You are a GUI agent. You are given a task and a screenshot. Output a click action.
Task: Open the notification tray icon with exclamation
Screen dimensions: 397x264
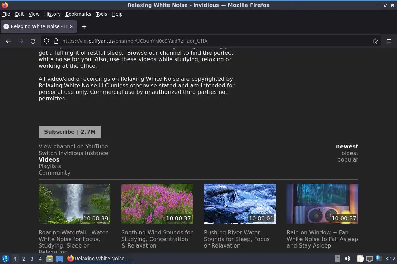[378, 258]
